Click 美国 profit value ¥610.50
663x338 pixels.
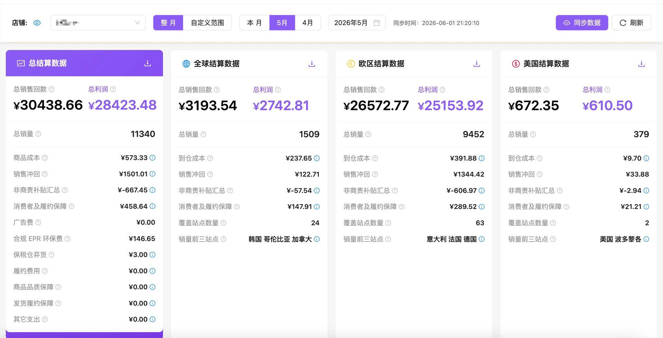coord(607,105)
